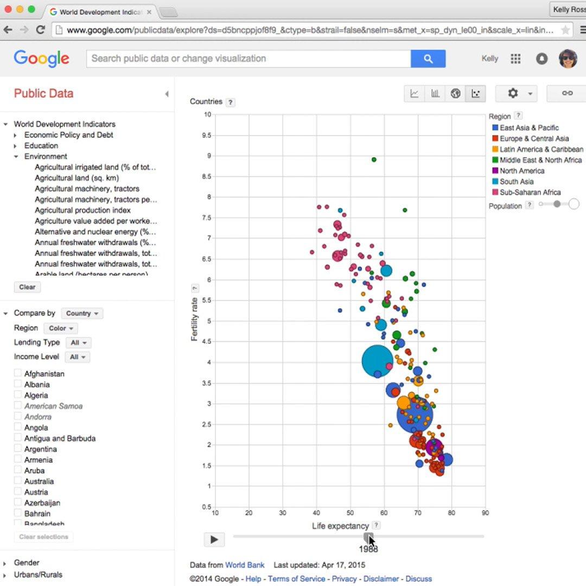Image resolution: width=586 pixels, height=586 pixels.
Task: Select Agricultural production index indicator
Action: coord(82,210)
